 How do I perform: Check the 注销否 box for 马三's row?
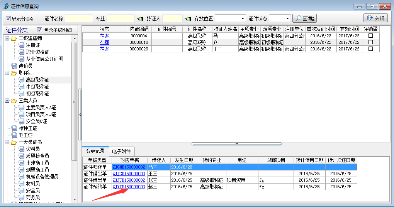tap(370, 36)
